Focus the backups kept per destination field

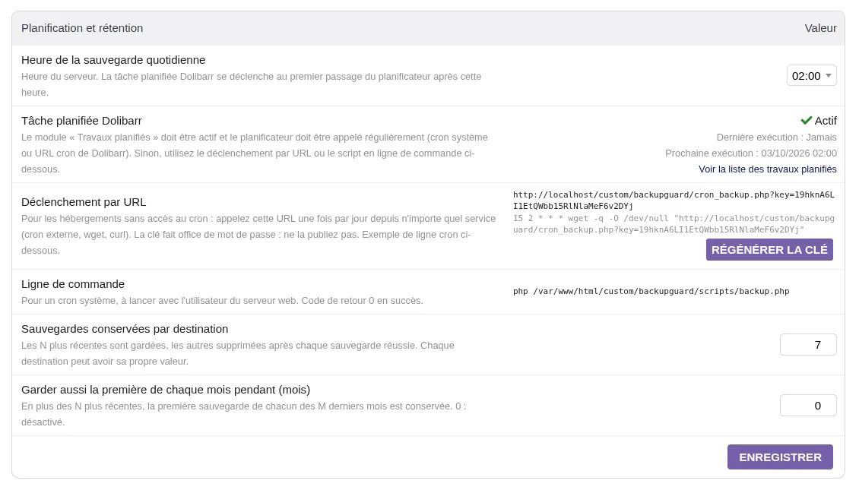tap(808, 345)
